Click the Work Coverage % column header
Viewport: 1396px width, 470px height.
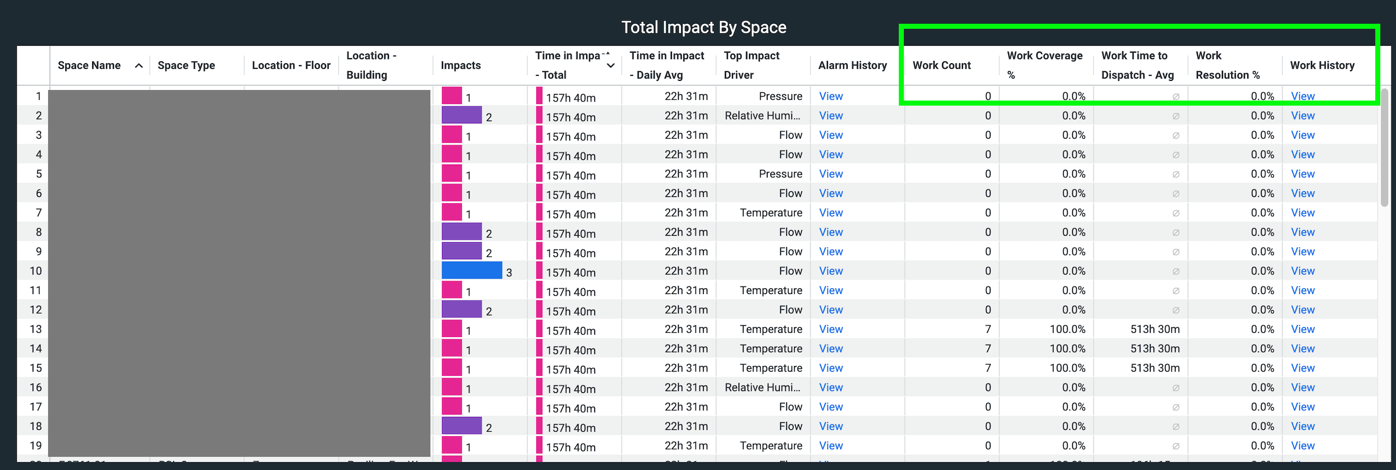(1044, 65)
